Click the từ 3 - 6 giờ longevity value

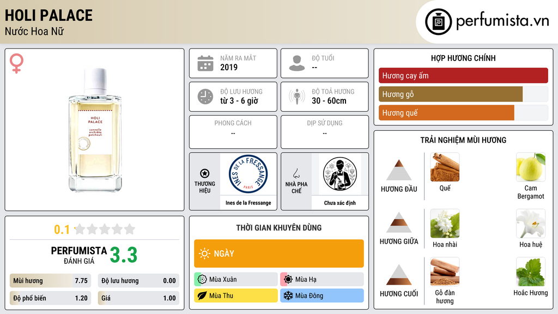[x=239, y=101]
